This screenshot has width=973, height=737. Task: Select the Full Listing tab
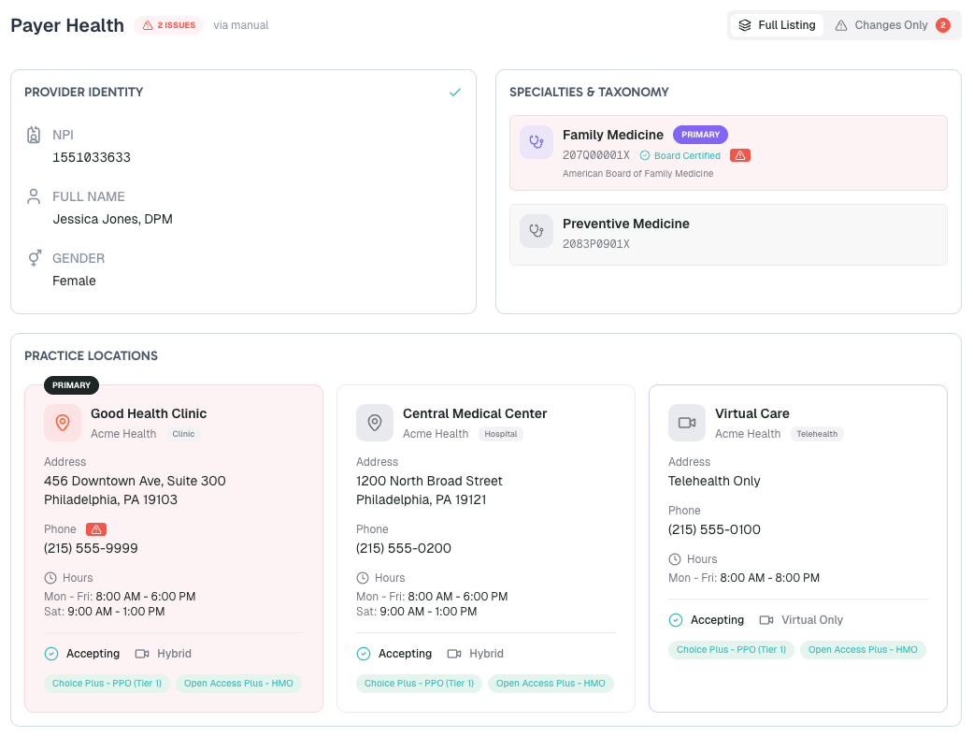click(x=778, y=25)
